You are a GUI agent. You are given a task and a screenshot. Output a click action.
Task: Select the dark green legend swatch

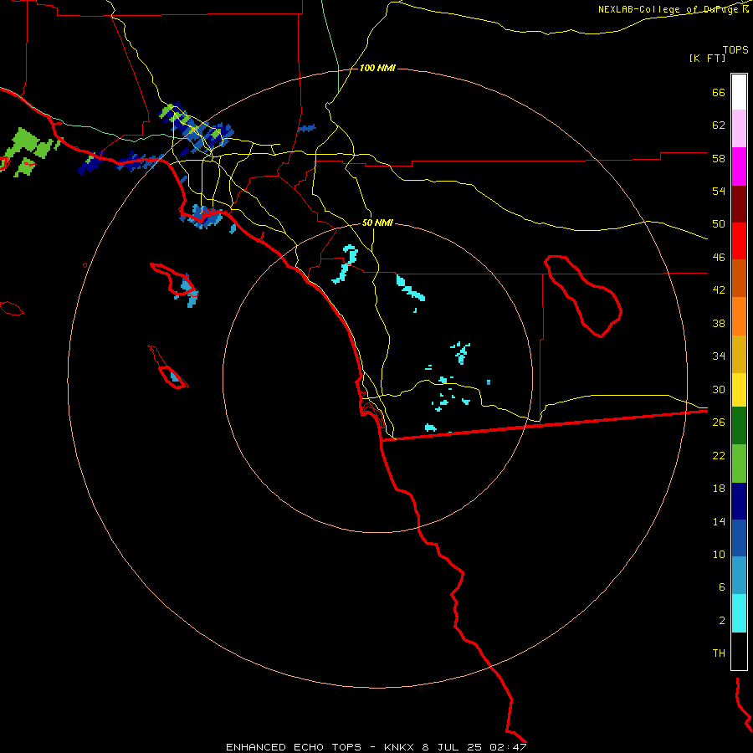(739, 426)
